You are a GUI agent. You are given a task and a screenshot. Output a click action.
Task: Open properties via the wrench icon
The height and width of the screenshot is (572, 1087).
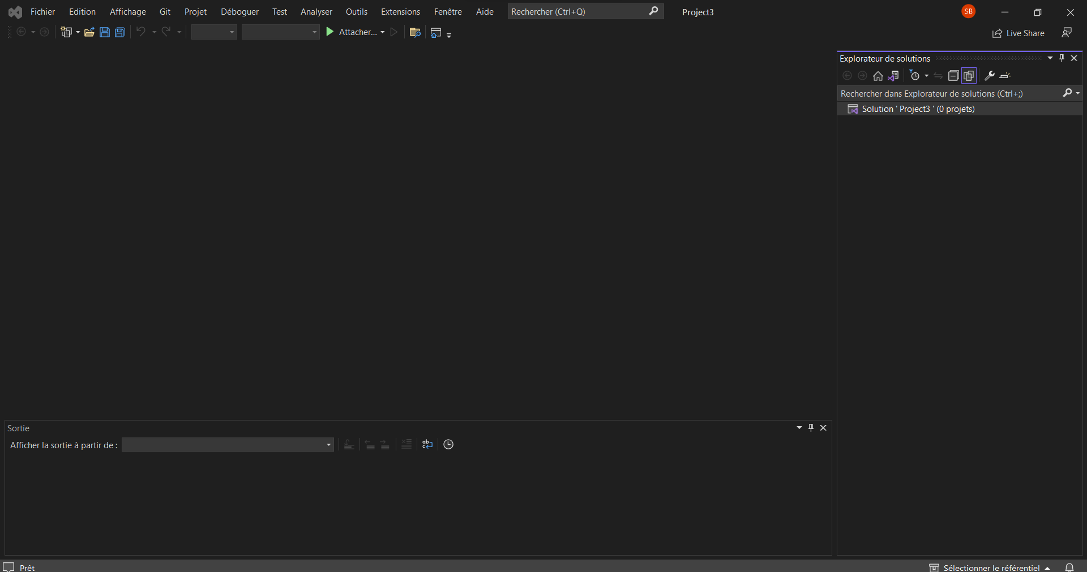989,76
